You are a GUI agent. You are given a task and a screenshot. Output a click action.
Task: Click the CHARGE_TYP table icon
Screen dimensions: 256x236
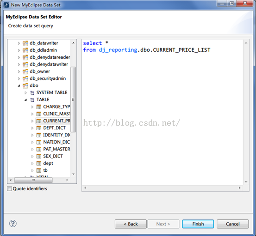[x=39, y=107]
